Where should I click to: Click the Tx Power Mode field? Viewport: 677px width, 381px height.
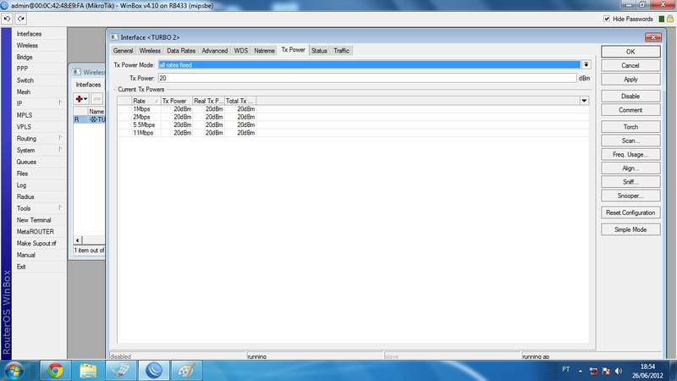click(x=369, y=65)
